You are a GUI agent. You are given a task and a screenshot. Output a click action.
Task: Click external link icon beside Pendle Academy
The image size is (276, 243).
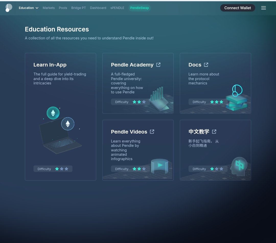158,65
